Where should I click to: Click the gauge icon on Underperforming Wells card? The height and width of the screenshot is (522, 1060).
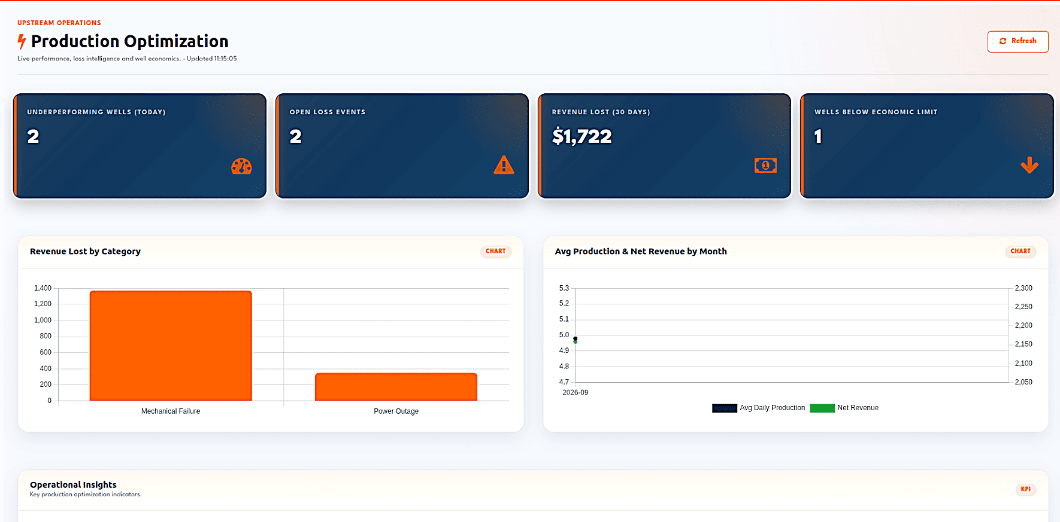coord(241,166)
